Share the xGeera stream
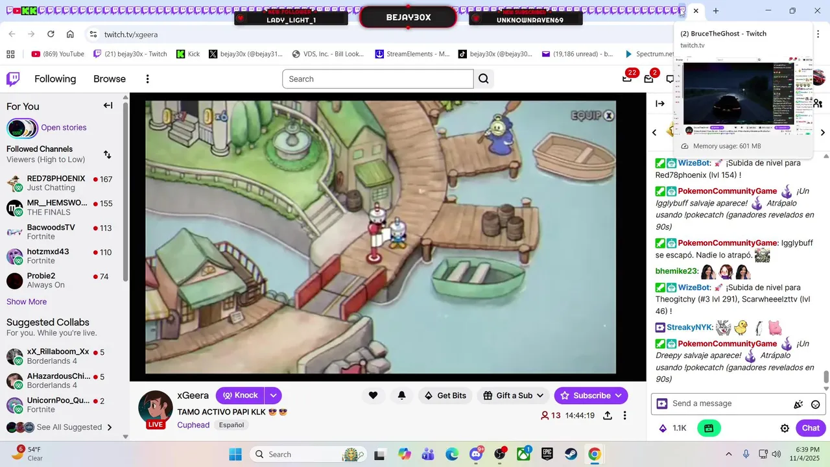This screenshot has height=467, width=830. pos(608,415)
